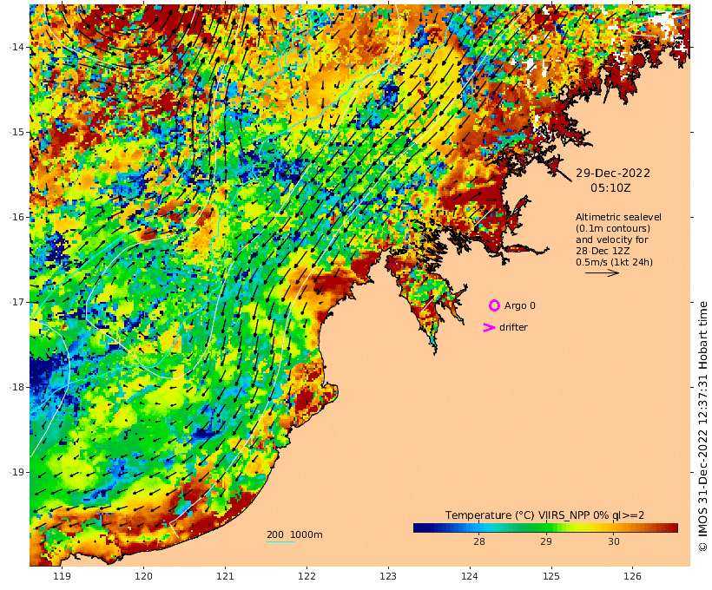Click the 28 tick label on colorbar
The height and width of the screenshot is (590, 712).
point(479,541)
